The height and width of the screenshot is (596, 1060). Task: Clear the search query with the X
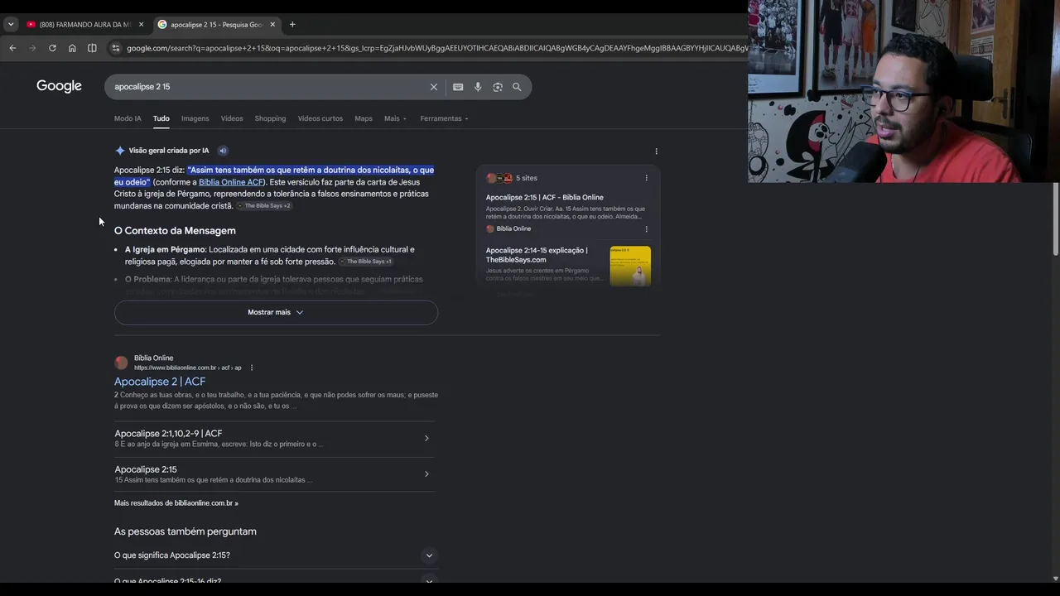click(433, 87)
